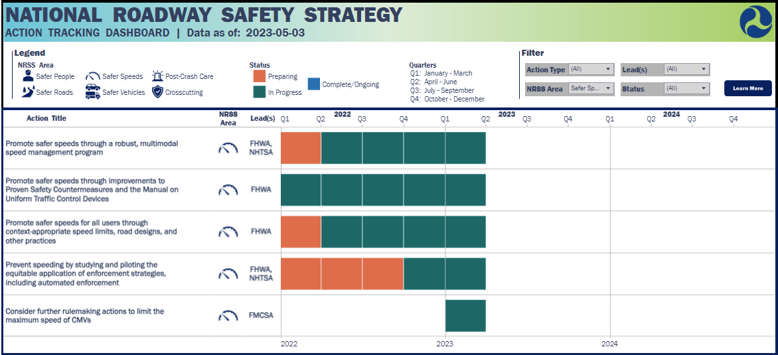Viewport: 778px width, 355px height.
Task: Open the Action Type filter dropdown
Action: point(591,69)
